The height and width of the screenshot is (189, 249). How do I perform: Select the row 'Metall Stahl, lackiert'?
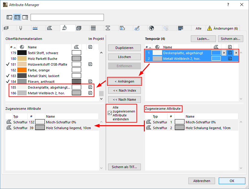52,76
